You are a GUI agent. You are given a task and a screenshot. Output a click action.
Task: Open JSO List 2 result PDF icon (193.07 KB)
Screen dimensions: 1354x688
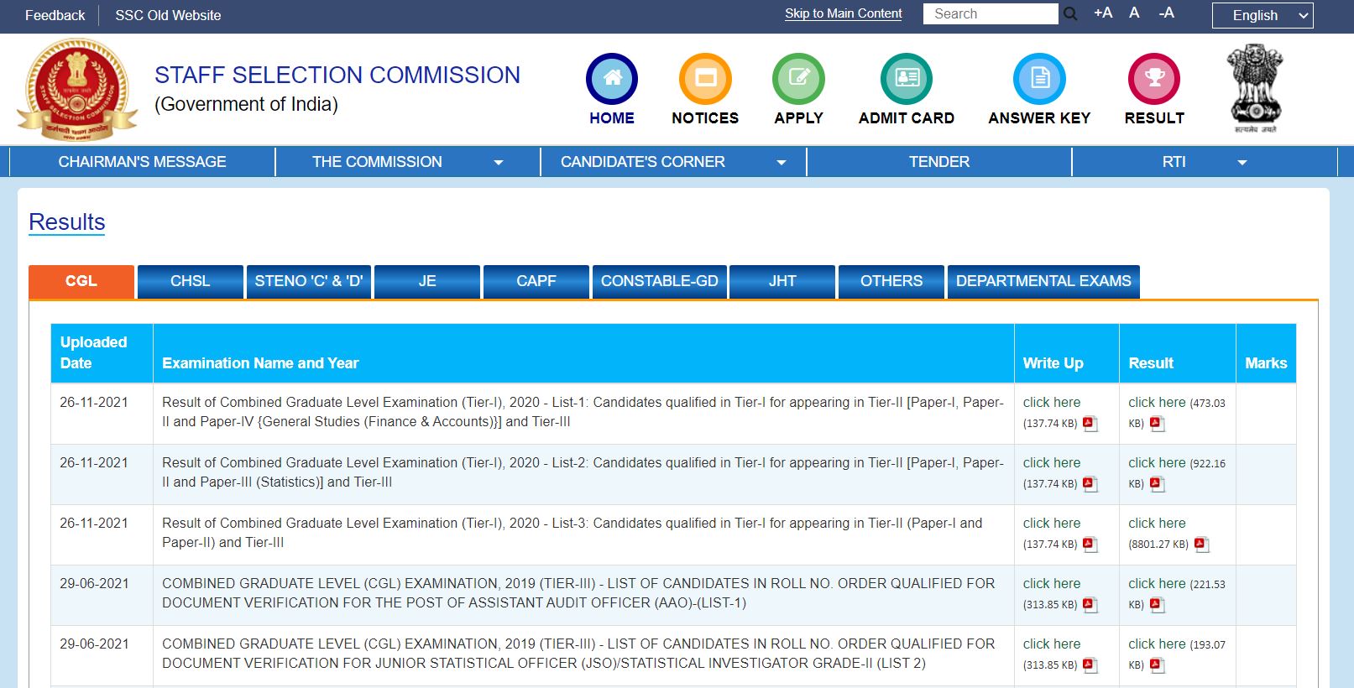pos(1157,665)
